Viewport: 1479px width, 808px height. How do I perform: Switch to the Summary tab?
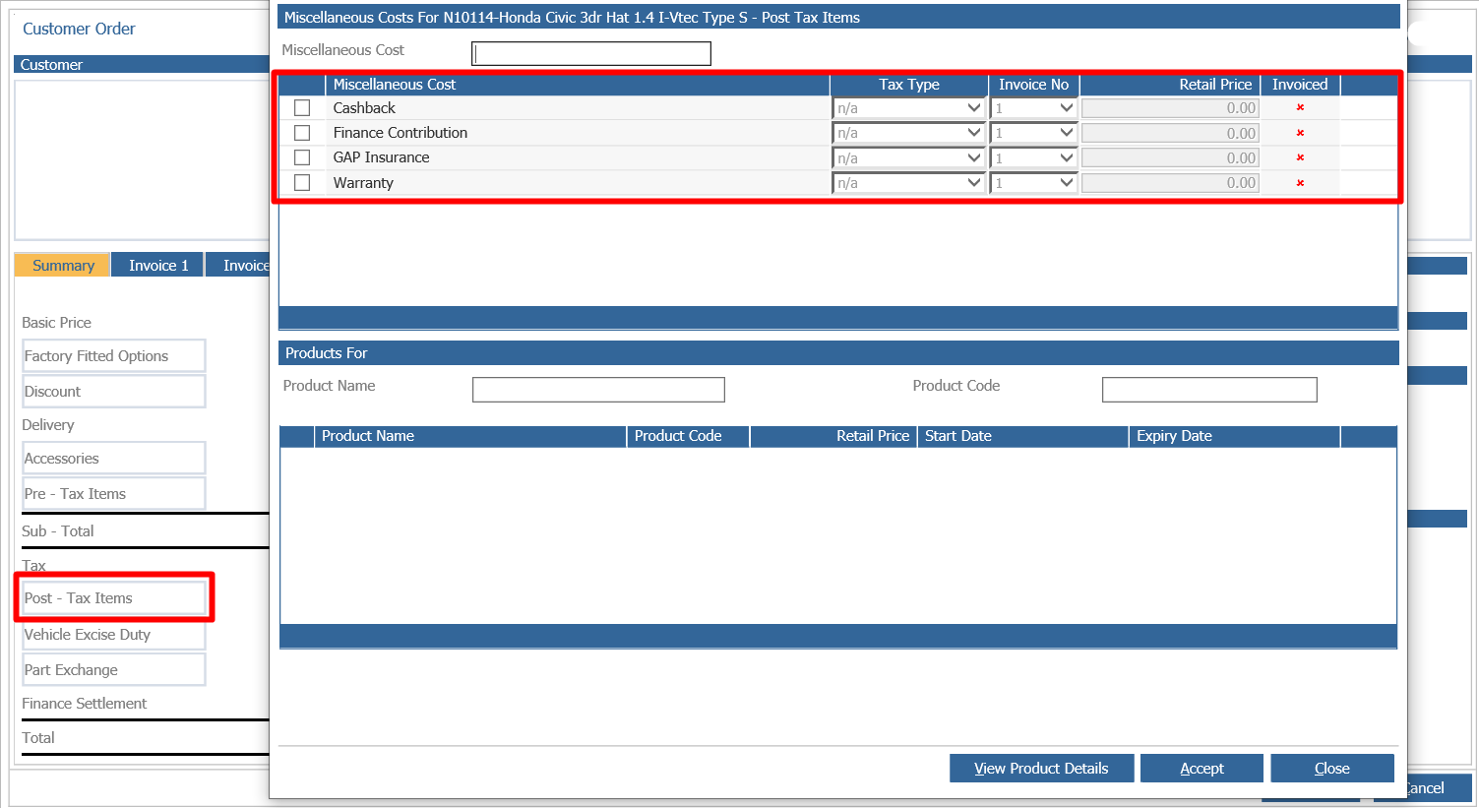[x=61, y=265]
